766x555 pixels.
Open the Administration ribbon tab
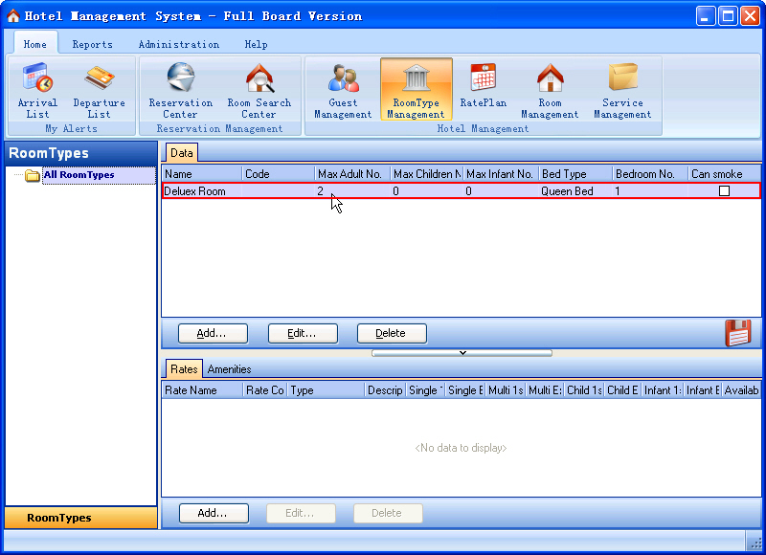pyautogui.click(x=178, y=44)
